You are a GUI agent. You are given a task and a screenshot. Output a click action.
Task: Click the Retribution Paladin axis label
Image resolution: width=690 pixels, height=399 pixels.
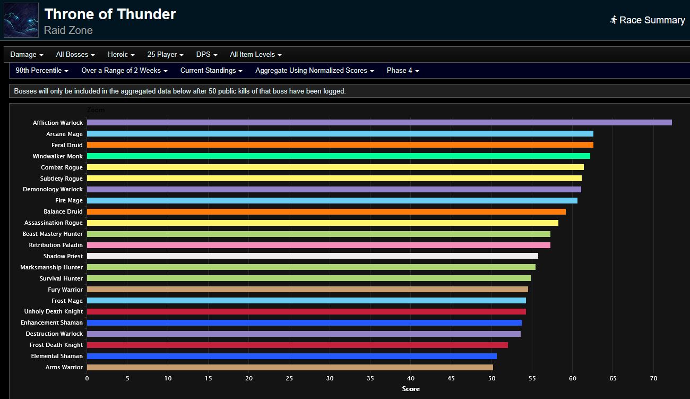point(56,245)
